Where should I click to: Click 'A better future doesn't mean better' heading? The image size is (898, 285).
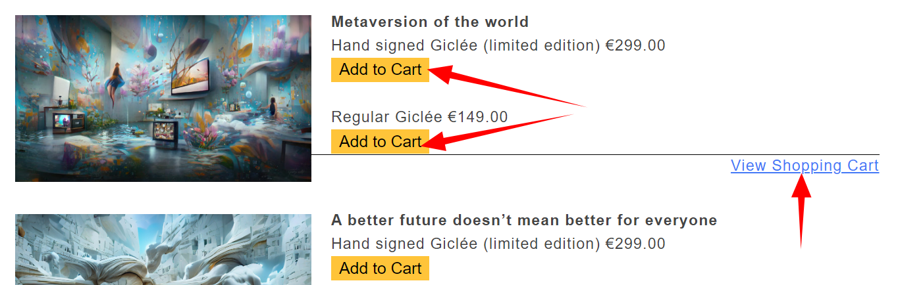pos(523,220)
